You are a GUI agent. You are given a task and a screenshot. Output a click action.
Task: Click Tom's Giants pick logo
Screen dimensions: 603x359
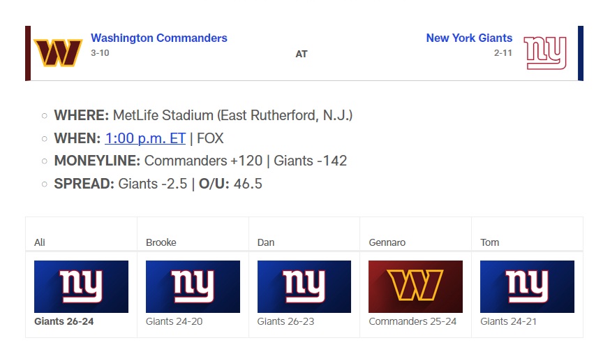(x=527, y=286)
